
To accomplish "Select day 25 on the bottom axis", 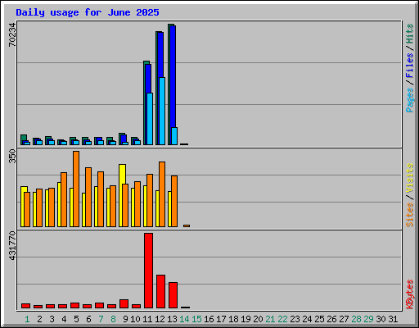I will [319, 319].
